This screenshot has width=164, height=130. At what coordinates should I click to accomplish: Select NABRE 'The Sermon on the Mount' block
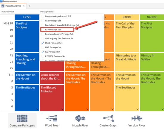(x=127, y=78)
